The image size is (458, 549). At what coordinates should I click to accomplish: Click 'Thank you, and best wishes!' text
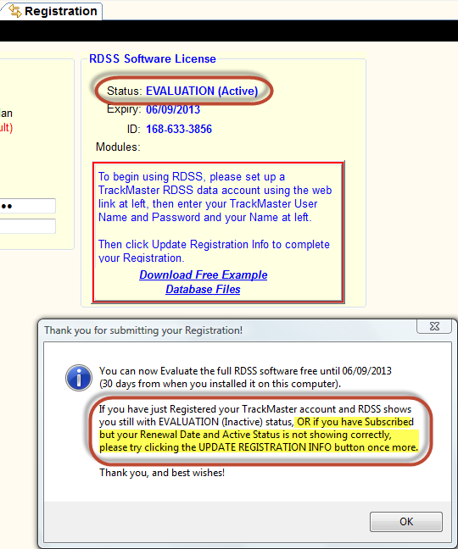click(x=162, y=473)
